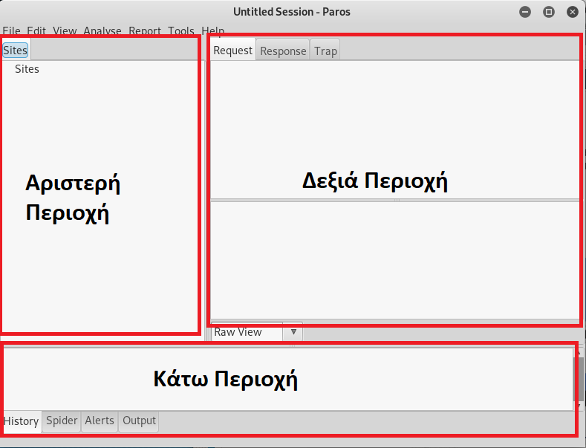The image size is (586, 448).
Task: Select the Sites root tree node
Action: click(x=27, y=69)
